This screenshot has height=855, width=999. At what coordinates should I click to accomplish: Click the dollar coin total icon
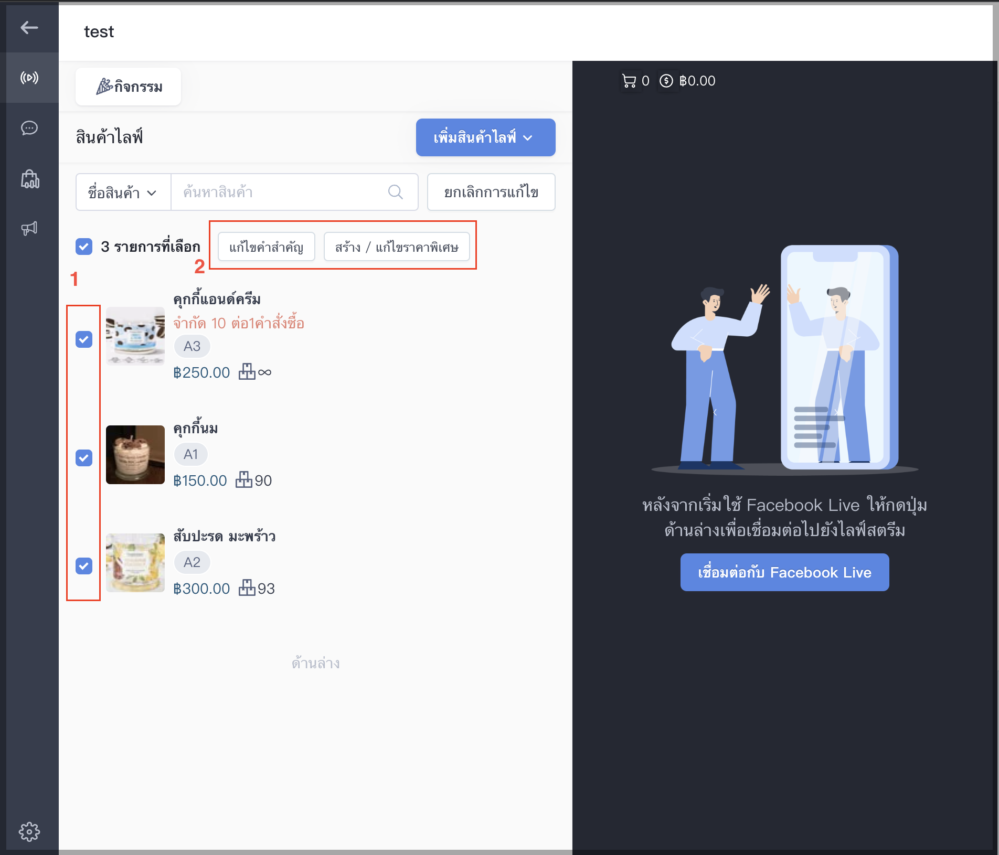point(666,81)
